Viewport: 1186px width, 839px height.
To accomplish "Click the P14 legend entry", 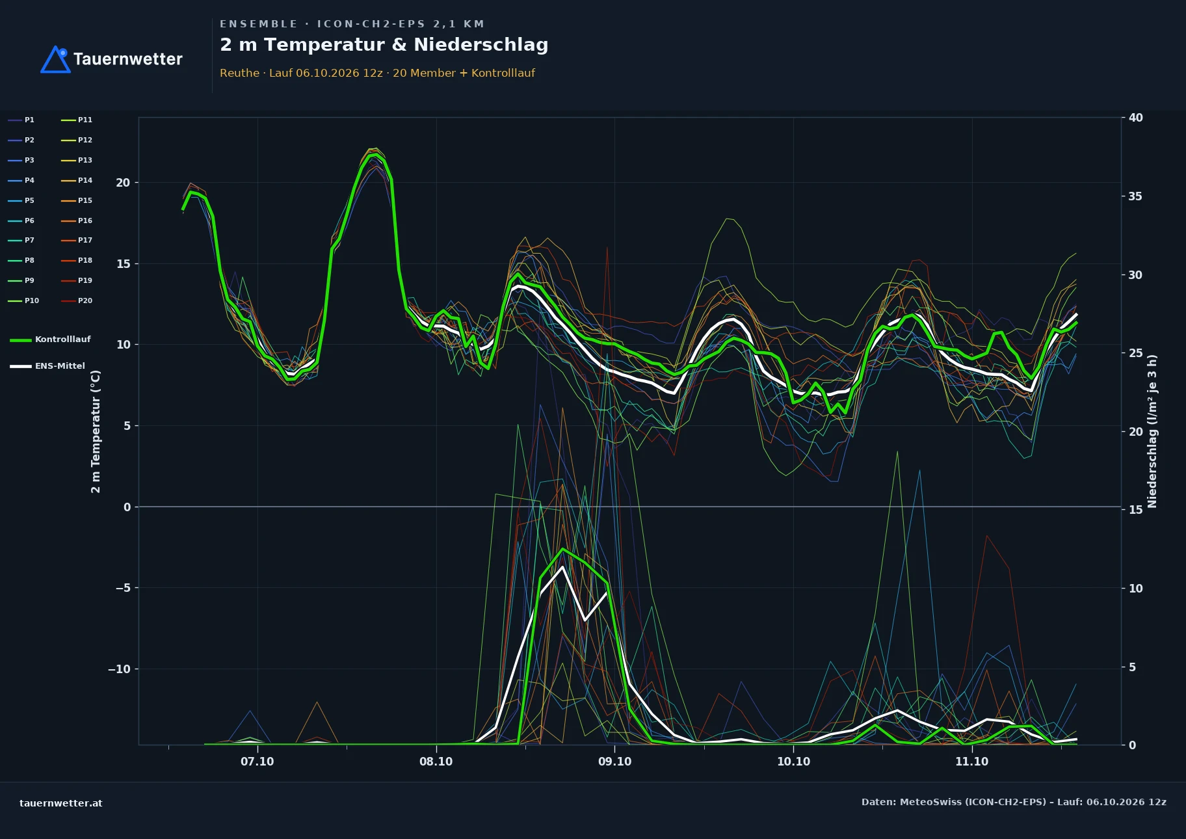I will (77, 180).
